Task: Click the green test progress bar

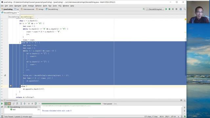Action: coord(71,104)
